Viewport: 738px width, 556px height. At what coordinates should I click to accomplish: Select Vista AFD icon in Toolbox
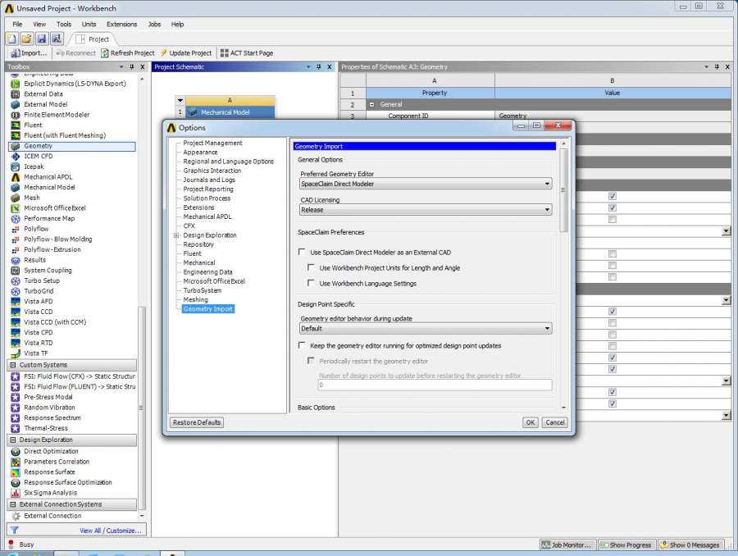(16, 301)
